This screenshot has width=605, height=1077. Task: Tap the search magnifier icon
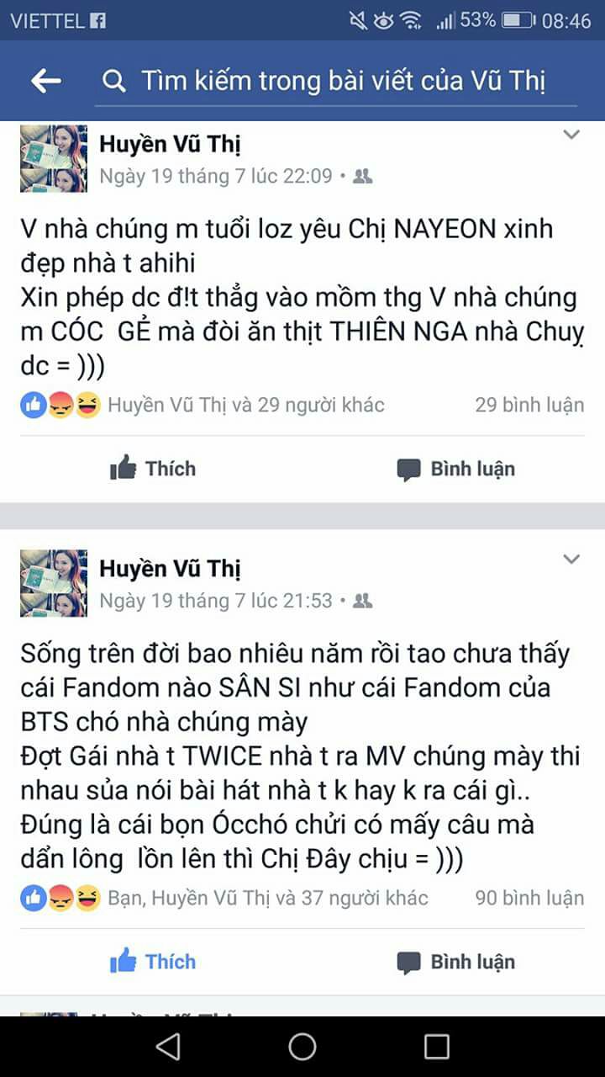[x=113, y=81]
